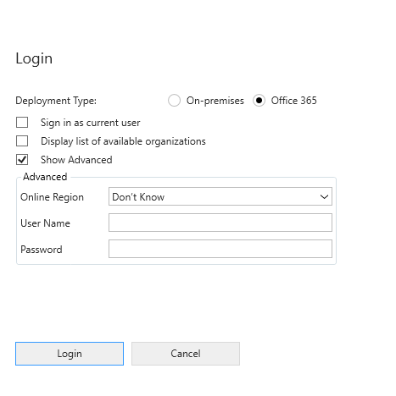Click the Login button

(x=70, y=354)
